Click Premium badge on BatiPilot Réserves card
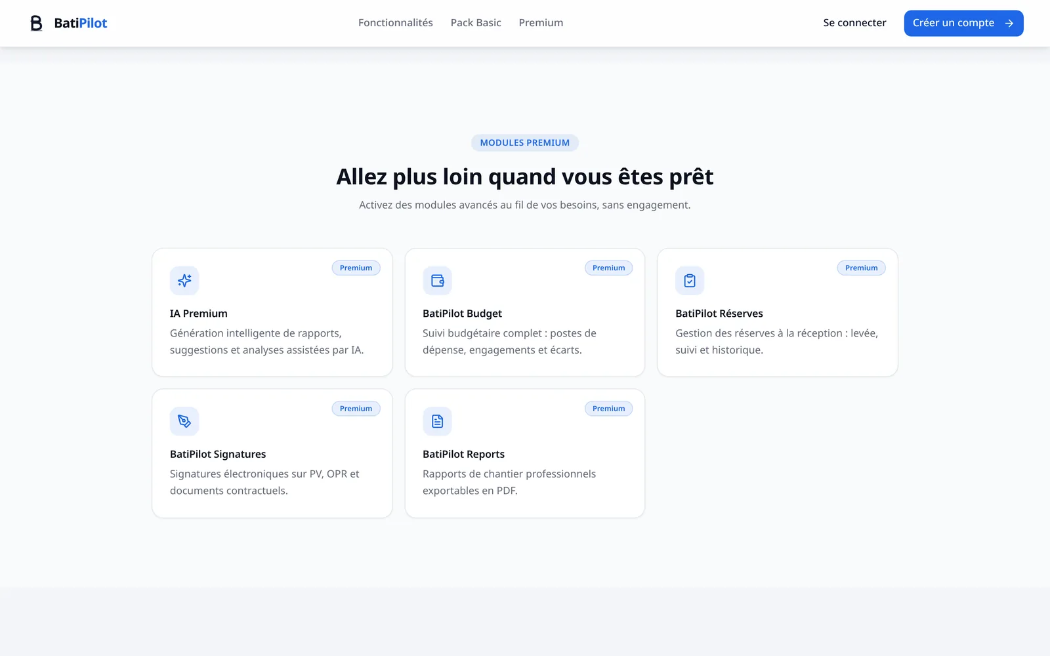Screen dimensions: 1050x656 tap(861, 268)
